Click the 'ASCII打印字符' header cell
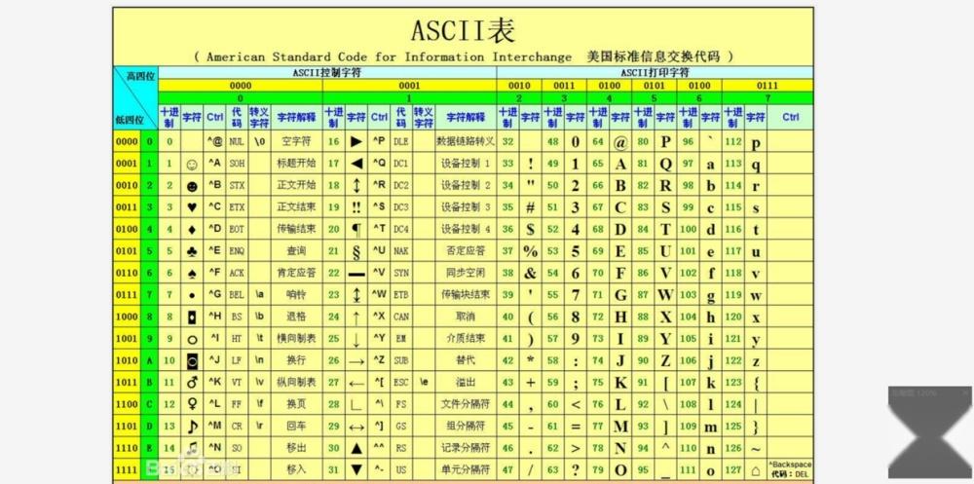This screenshot has width=974, height=484. pos(655,73)
